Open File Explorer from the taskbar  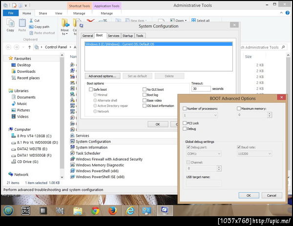78,211
